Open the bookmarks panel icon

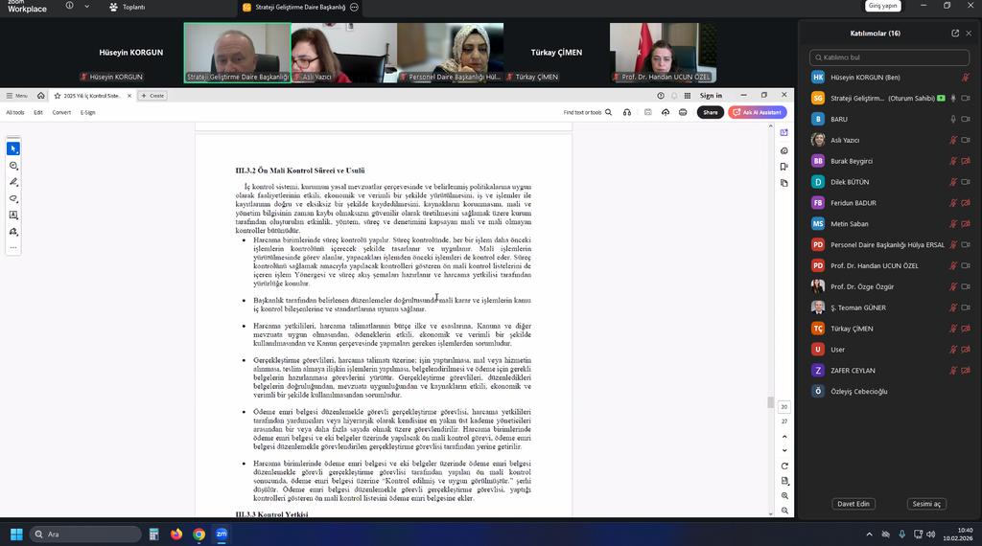pyautogui.click(x=784, y=167)
